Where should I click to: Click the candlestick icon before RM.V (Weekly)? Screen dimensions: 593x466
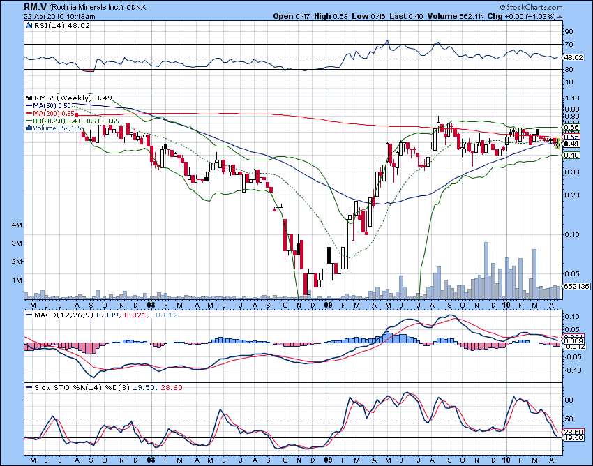[x=29, y=98]
